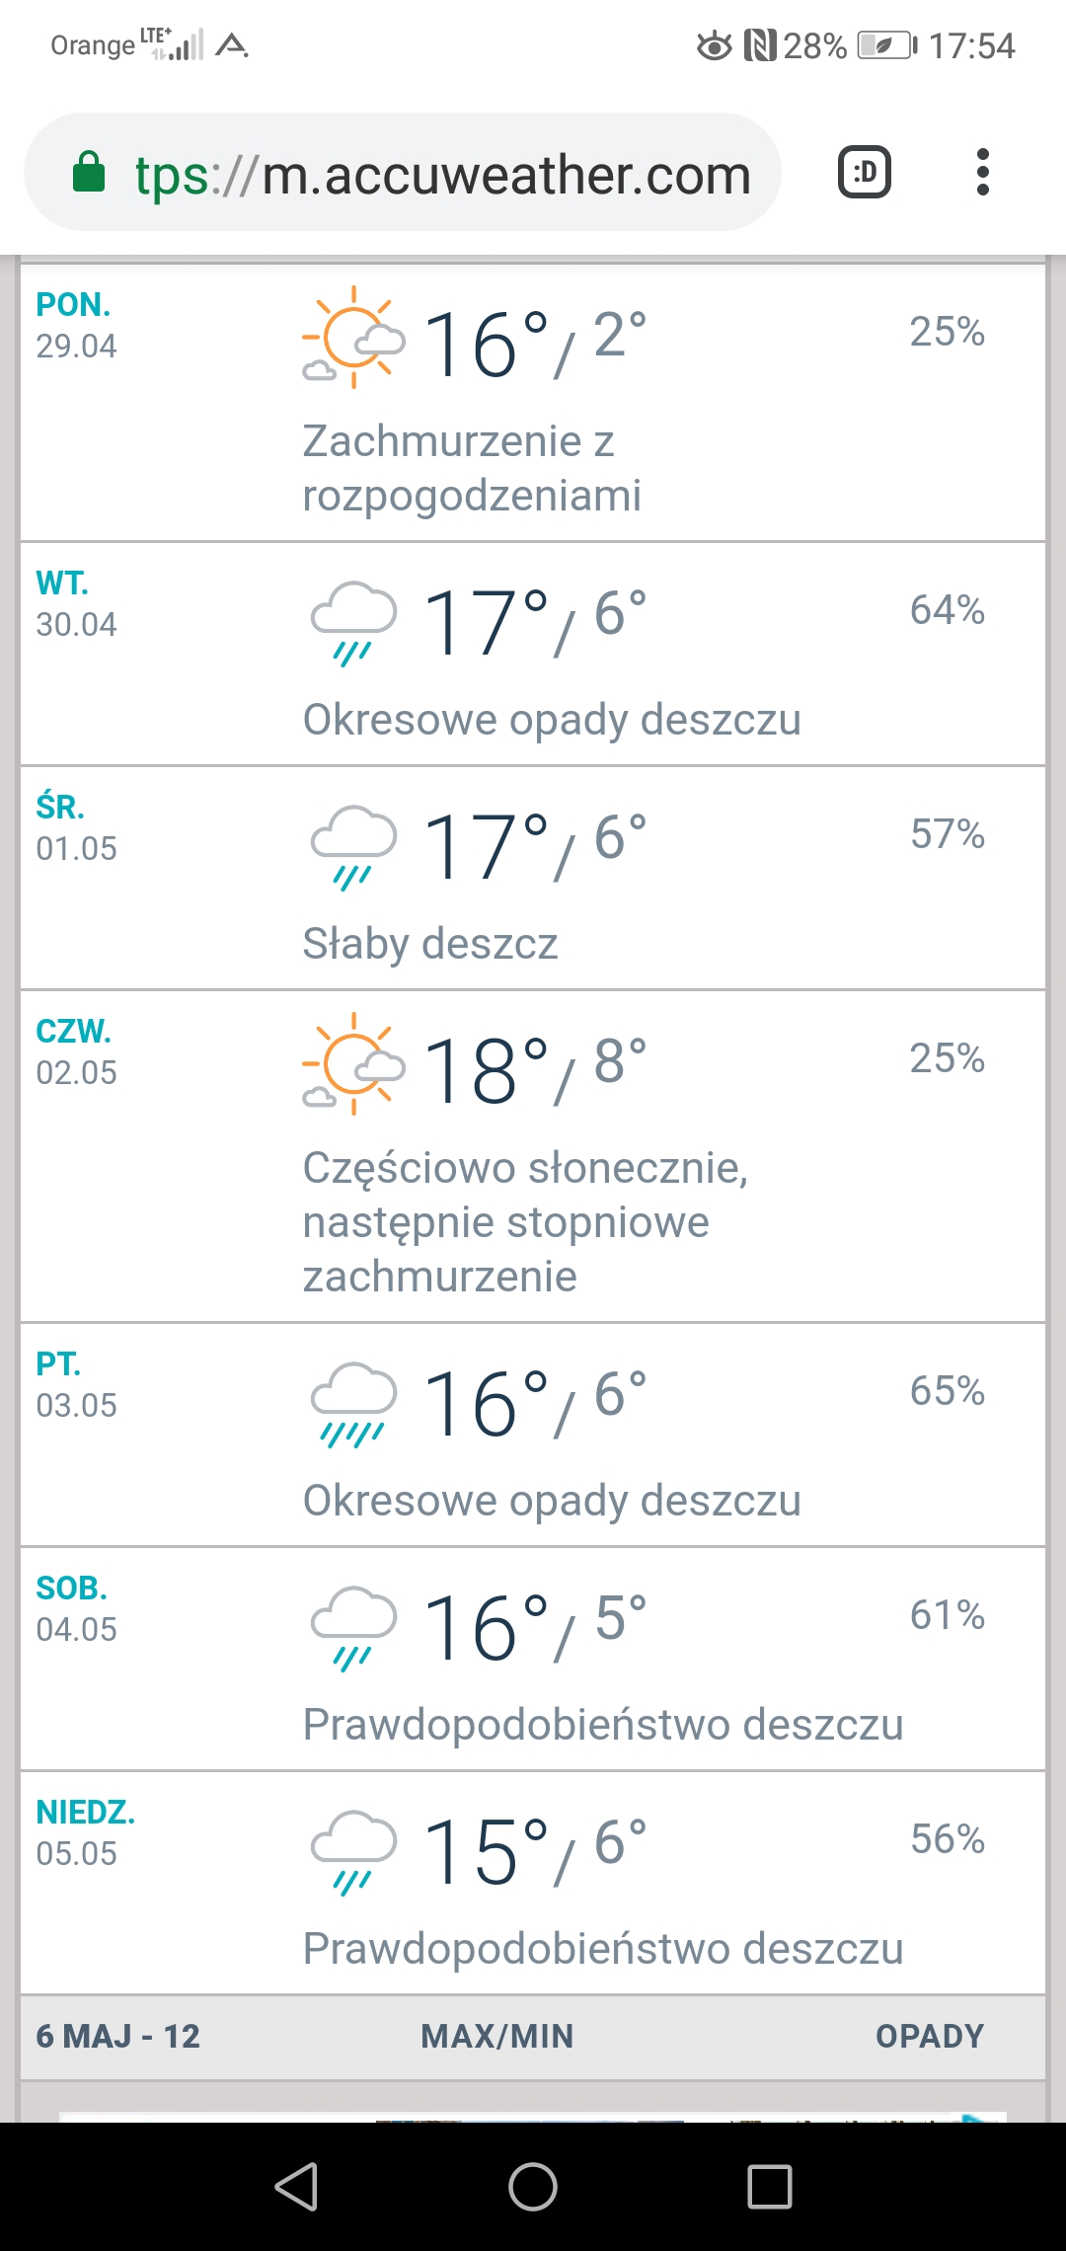Tap Monday 29.04 partly sunny icon
The width and height of the screenshot is (1066, 2251).
pyautogui.click(x=353, y=338)
